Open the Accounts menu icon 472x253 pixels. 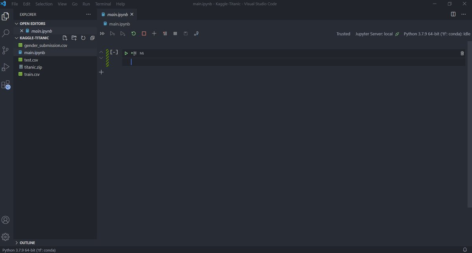pyautogui.click(x=6, y=220)
